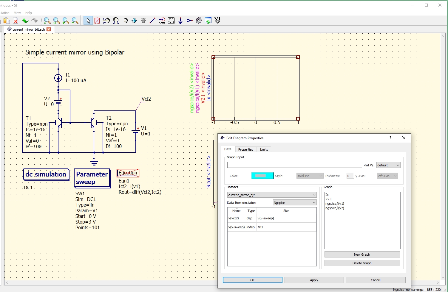The height and width of the screenshot is (292, 448).
Task: Click the Go into Subcircuit blue arrow
Action: [134, 21]
